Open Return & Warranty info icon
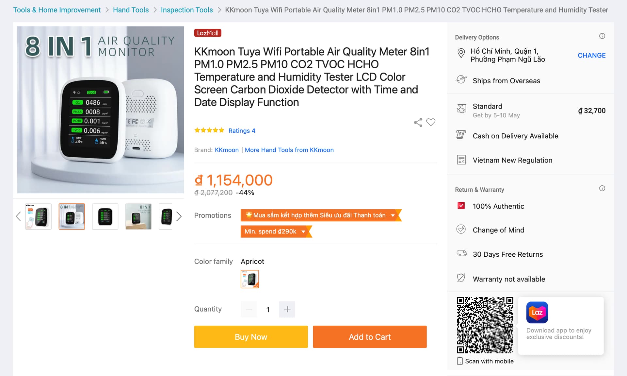The image size is (627, 376). click(602, 188)
